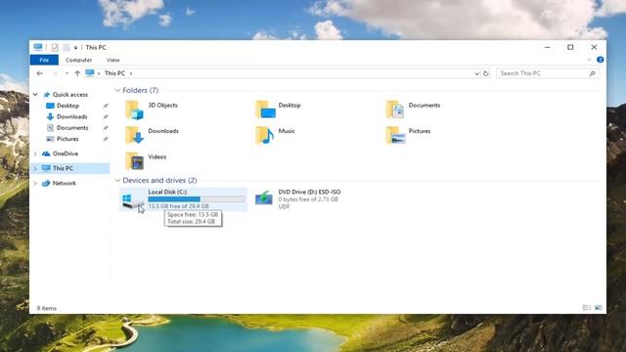Screen dimensions: 626x352
Task: Open the View ribbon tab
Action: coord(113,60)
